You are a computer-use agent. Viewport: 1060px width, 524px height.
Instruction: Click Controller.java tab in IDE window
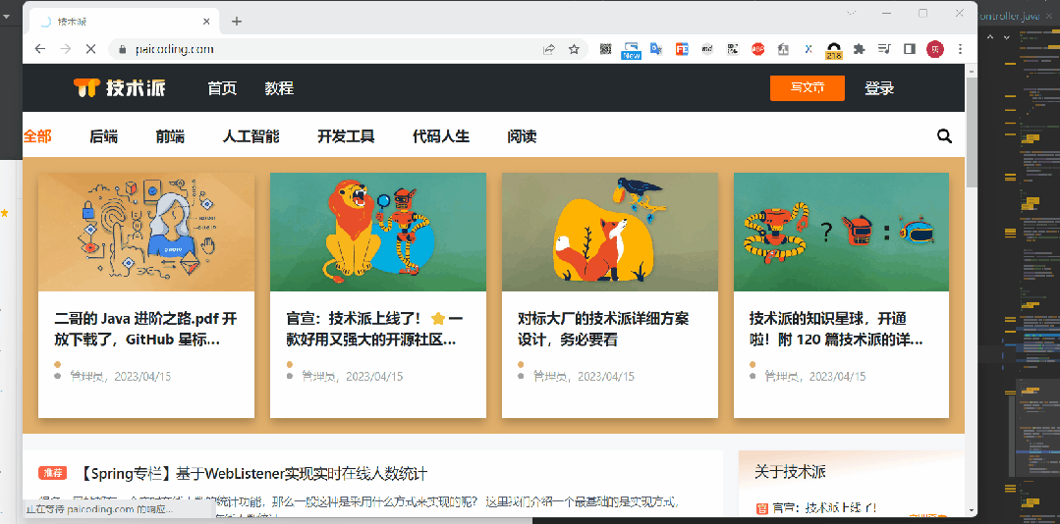pos(1009,17)
